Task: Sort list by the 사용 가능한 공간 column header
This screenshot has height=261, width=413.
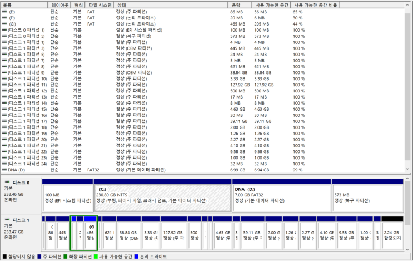Action: pyautogui.click(x=271, y=5)
